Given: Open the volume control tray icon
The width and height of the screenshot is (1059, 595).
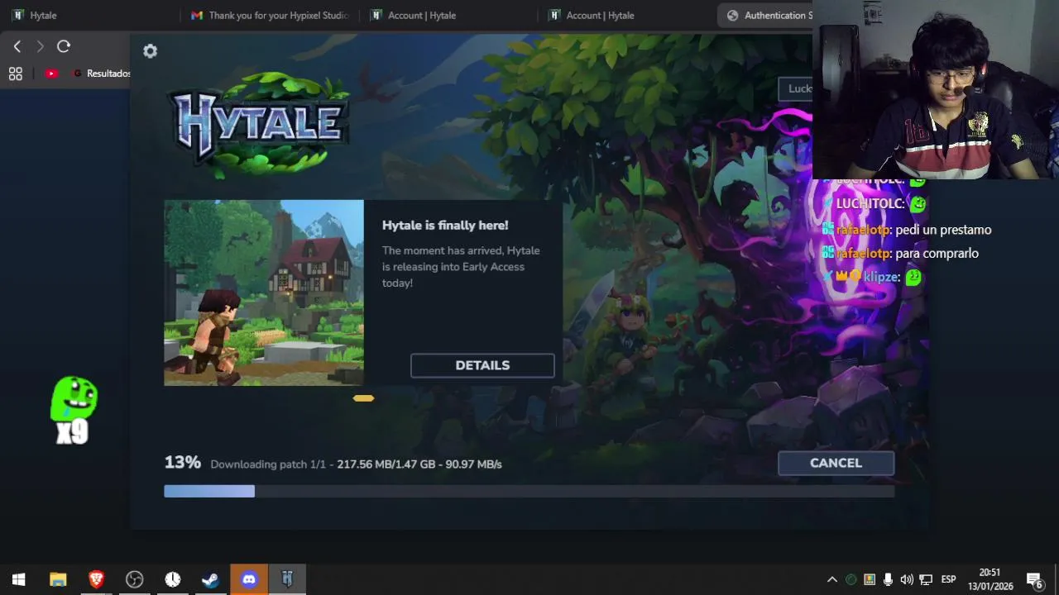Looking at the screenshot, I should coord(907,580).
